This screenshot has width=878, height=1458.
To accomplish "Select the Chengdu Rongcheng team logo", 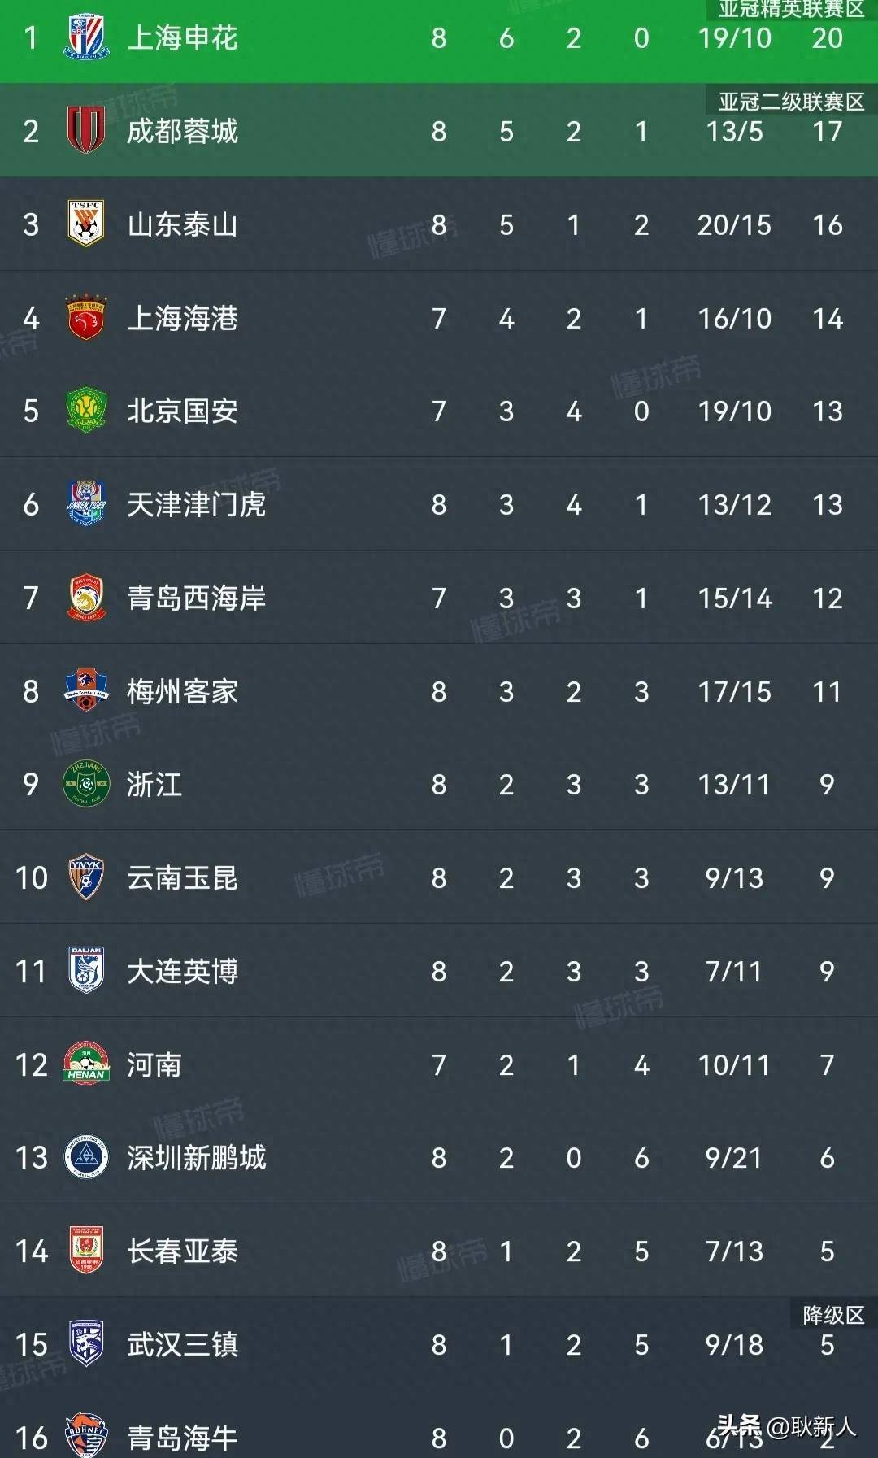I will [85, 131].
